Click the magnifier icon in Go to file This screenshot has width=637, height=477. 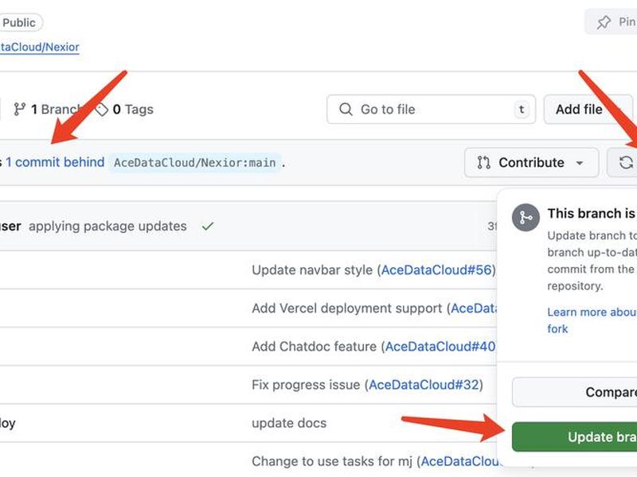[346, 109]
